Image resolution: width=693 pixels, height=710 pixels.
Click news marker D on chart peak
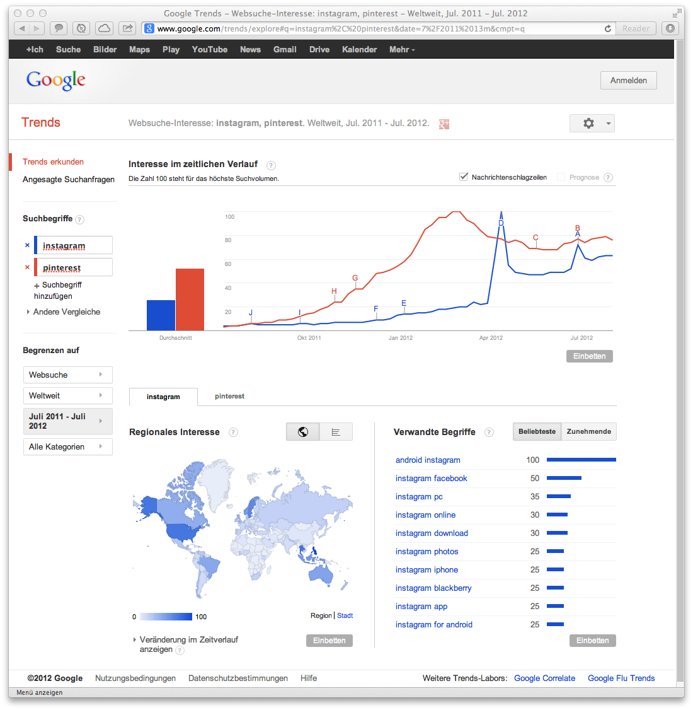pos(501,223)
